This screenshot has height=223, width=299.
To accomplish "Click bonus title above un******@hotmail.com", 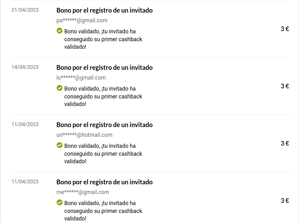I will (104, 125).
